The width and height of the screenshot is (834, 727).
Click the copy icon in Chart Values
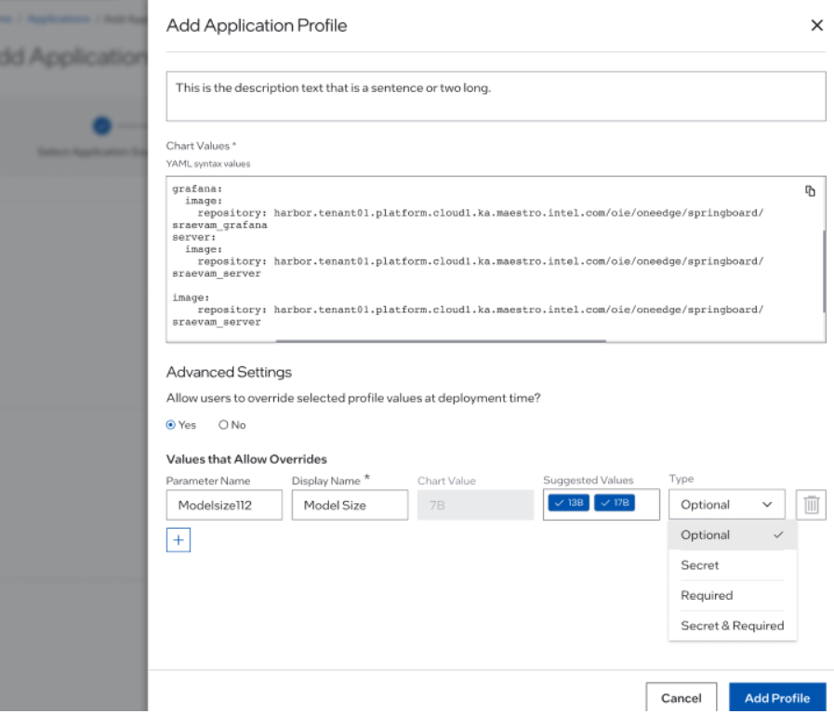click(810, 191)
